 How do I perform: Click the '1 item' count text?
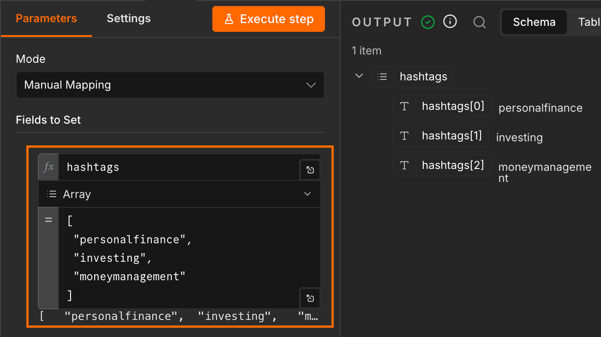pos(367,51)
